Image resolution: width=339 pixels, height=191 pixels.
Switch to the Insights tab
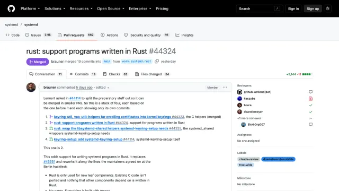tap(184, 35)
